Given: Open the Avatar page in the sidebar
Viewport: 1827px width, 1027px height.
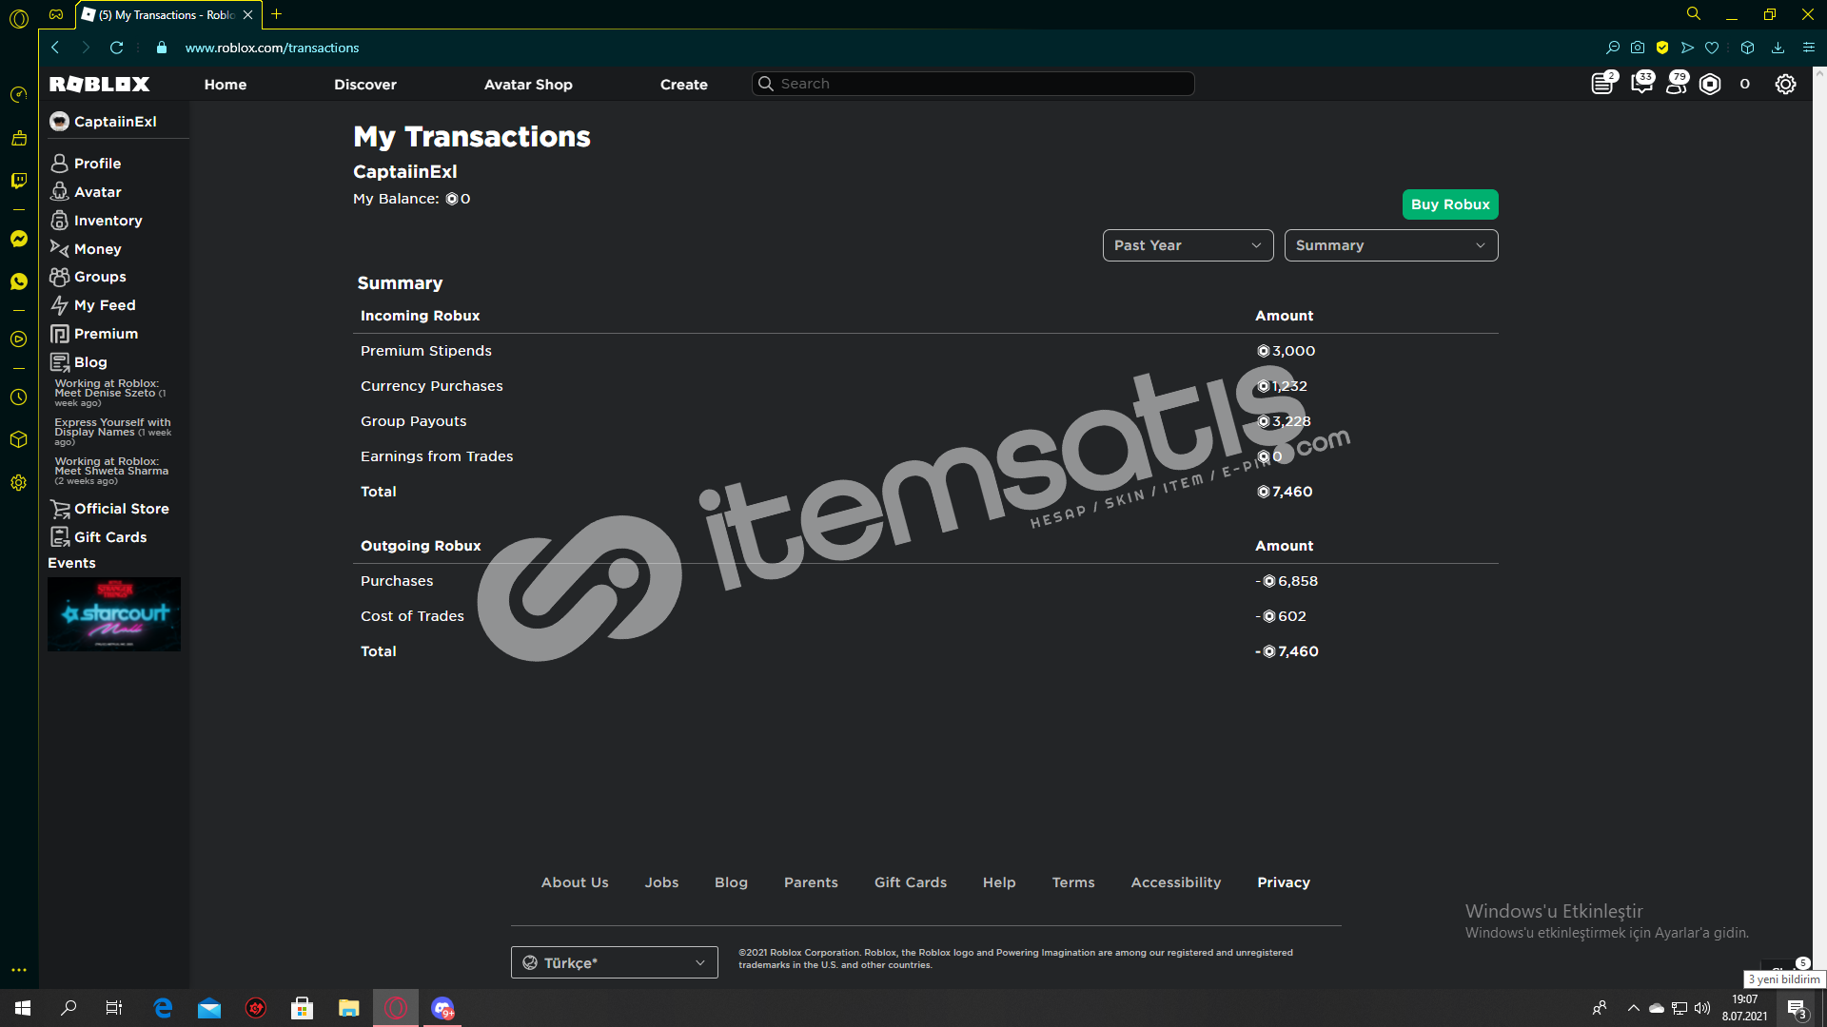Looking at the screenshot, I should point(86,192).
